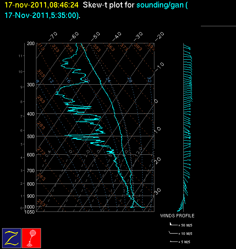Screen dimensions: 236x249
Task: Click the 32 blue mixing ratio label
Action: [149, 80]
